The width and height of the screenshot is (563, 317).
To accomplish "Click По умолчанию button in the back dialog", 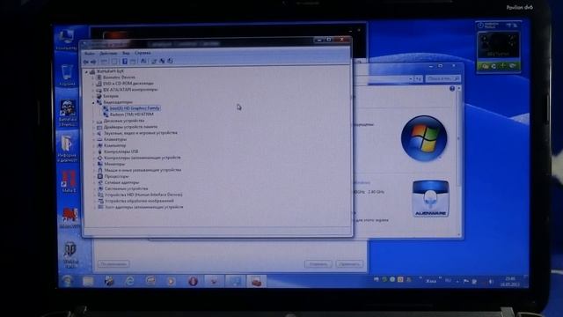I will point(113,264).
